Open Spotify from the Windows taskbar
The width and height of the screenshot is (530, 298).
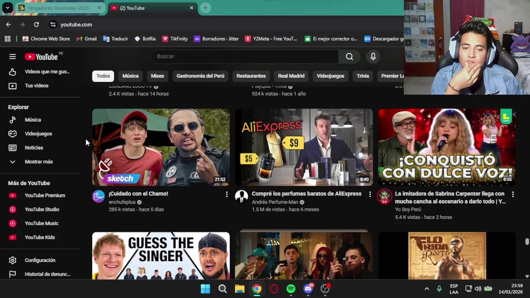pos(291,289)
